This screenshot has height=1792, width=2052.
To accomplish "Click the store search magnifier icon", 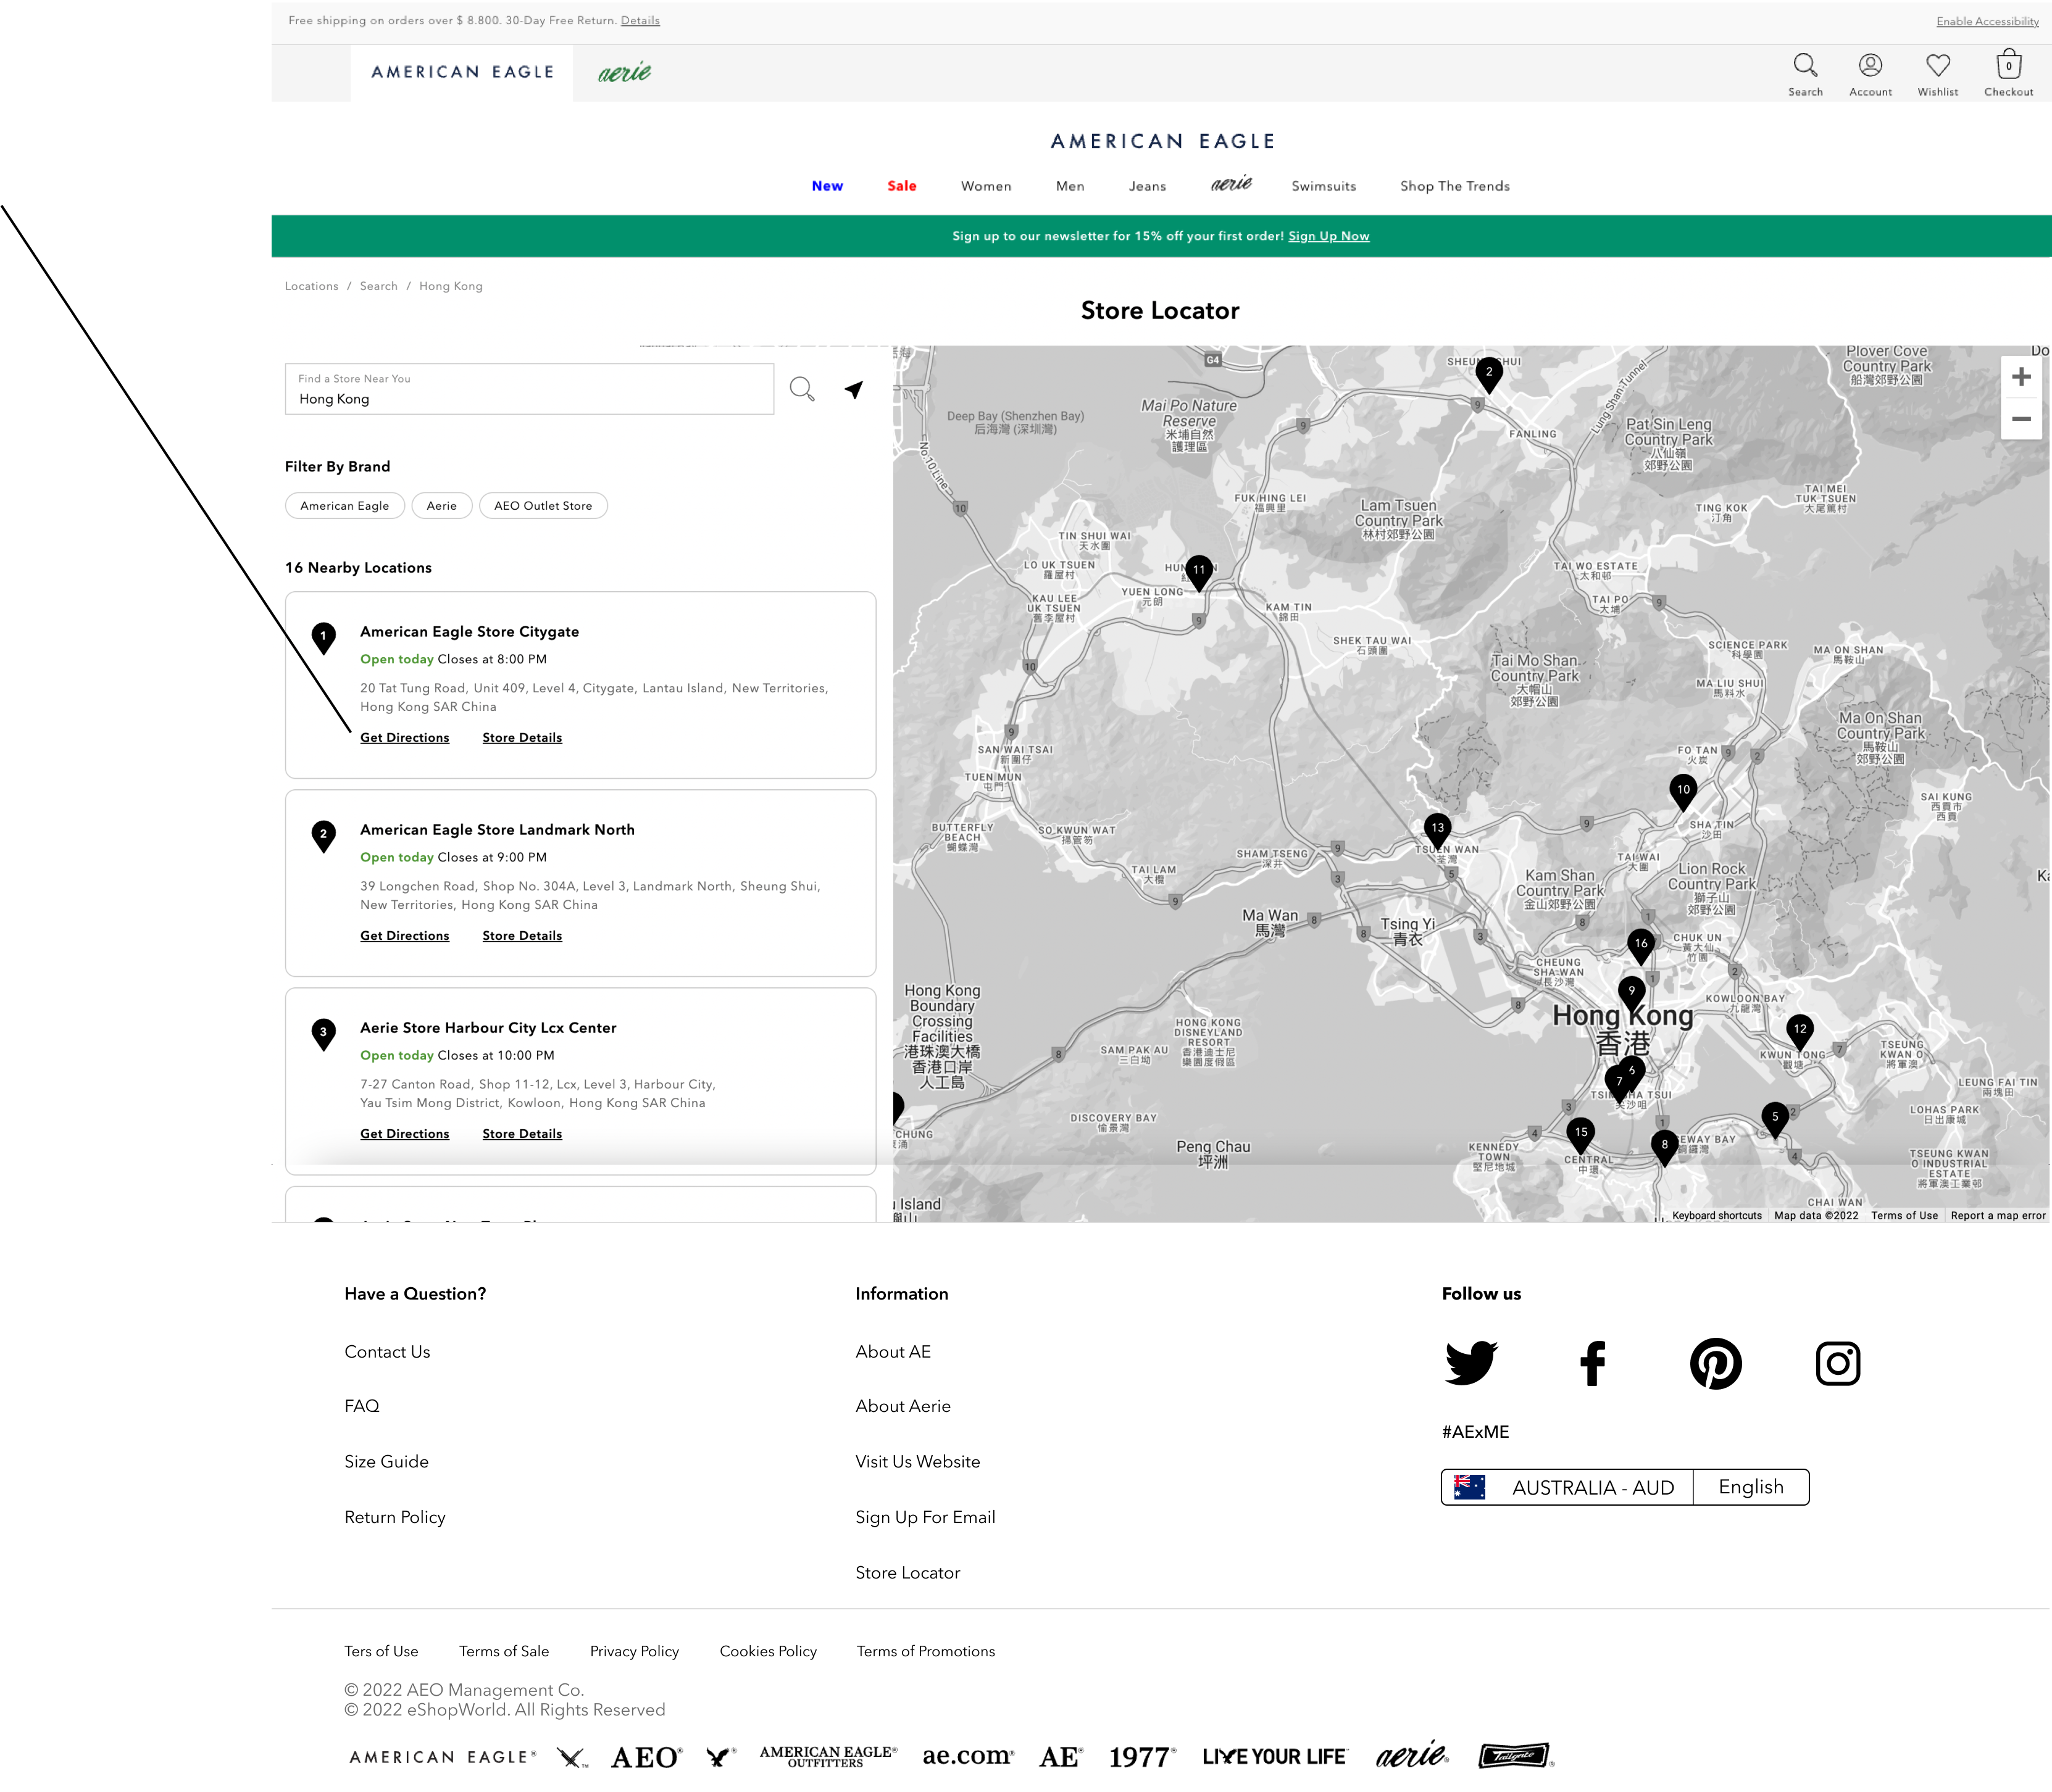I will point(801,389).
